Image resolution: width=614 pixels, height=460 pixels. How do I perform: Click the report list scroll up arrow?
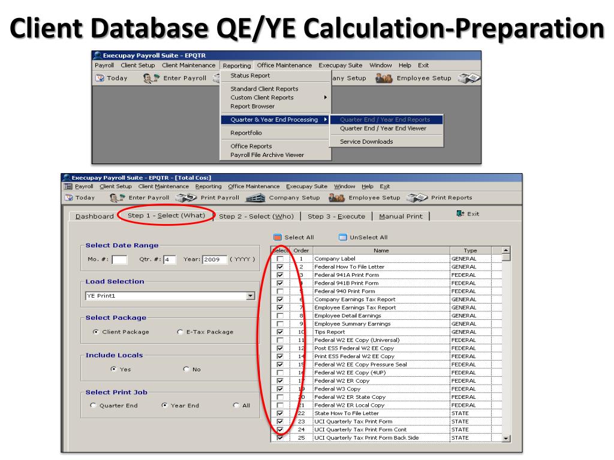(x=506, y=250)
